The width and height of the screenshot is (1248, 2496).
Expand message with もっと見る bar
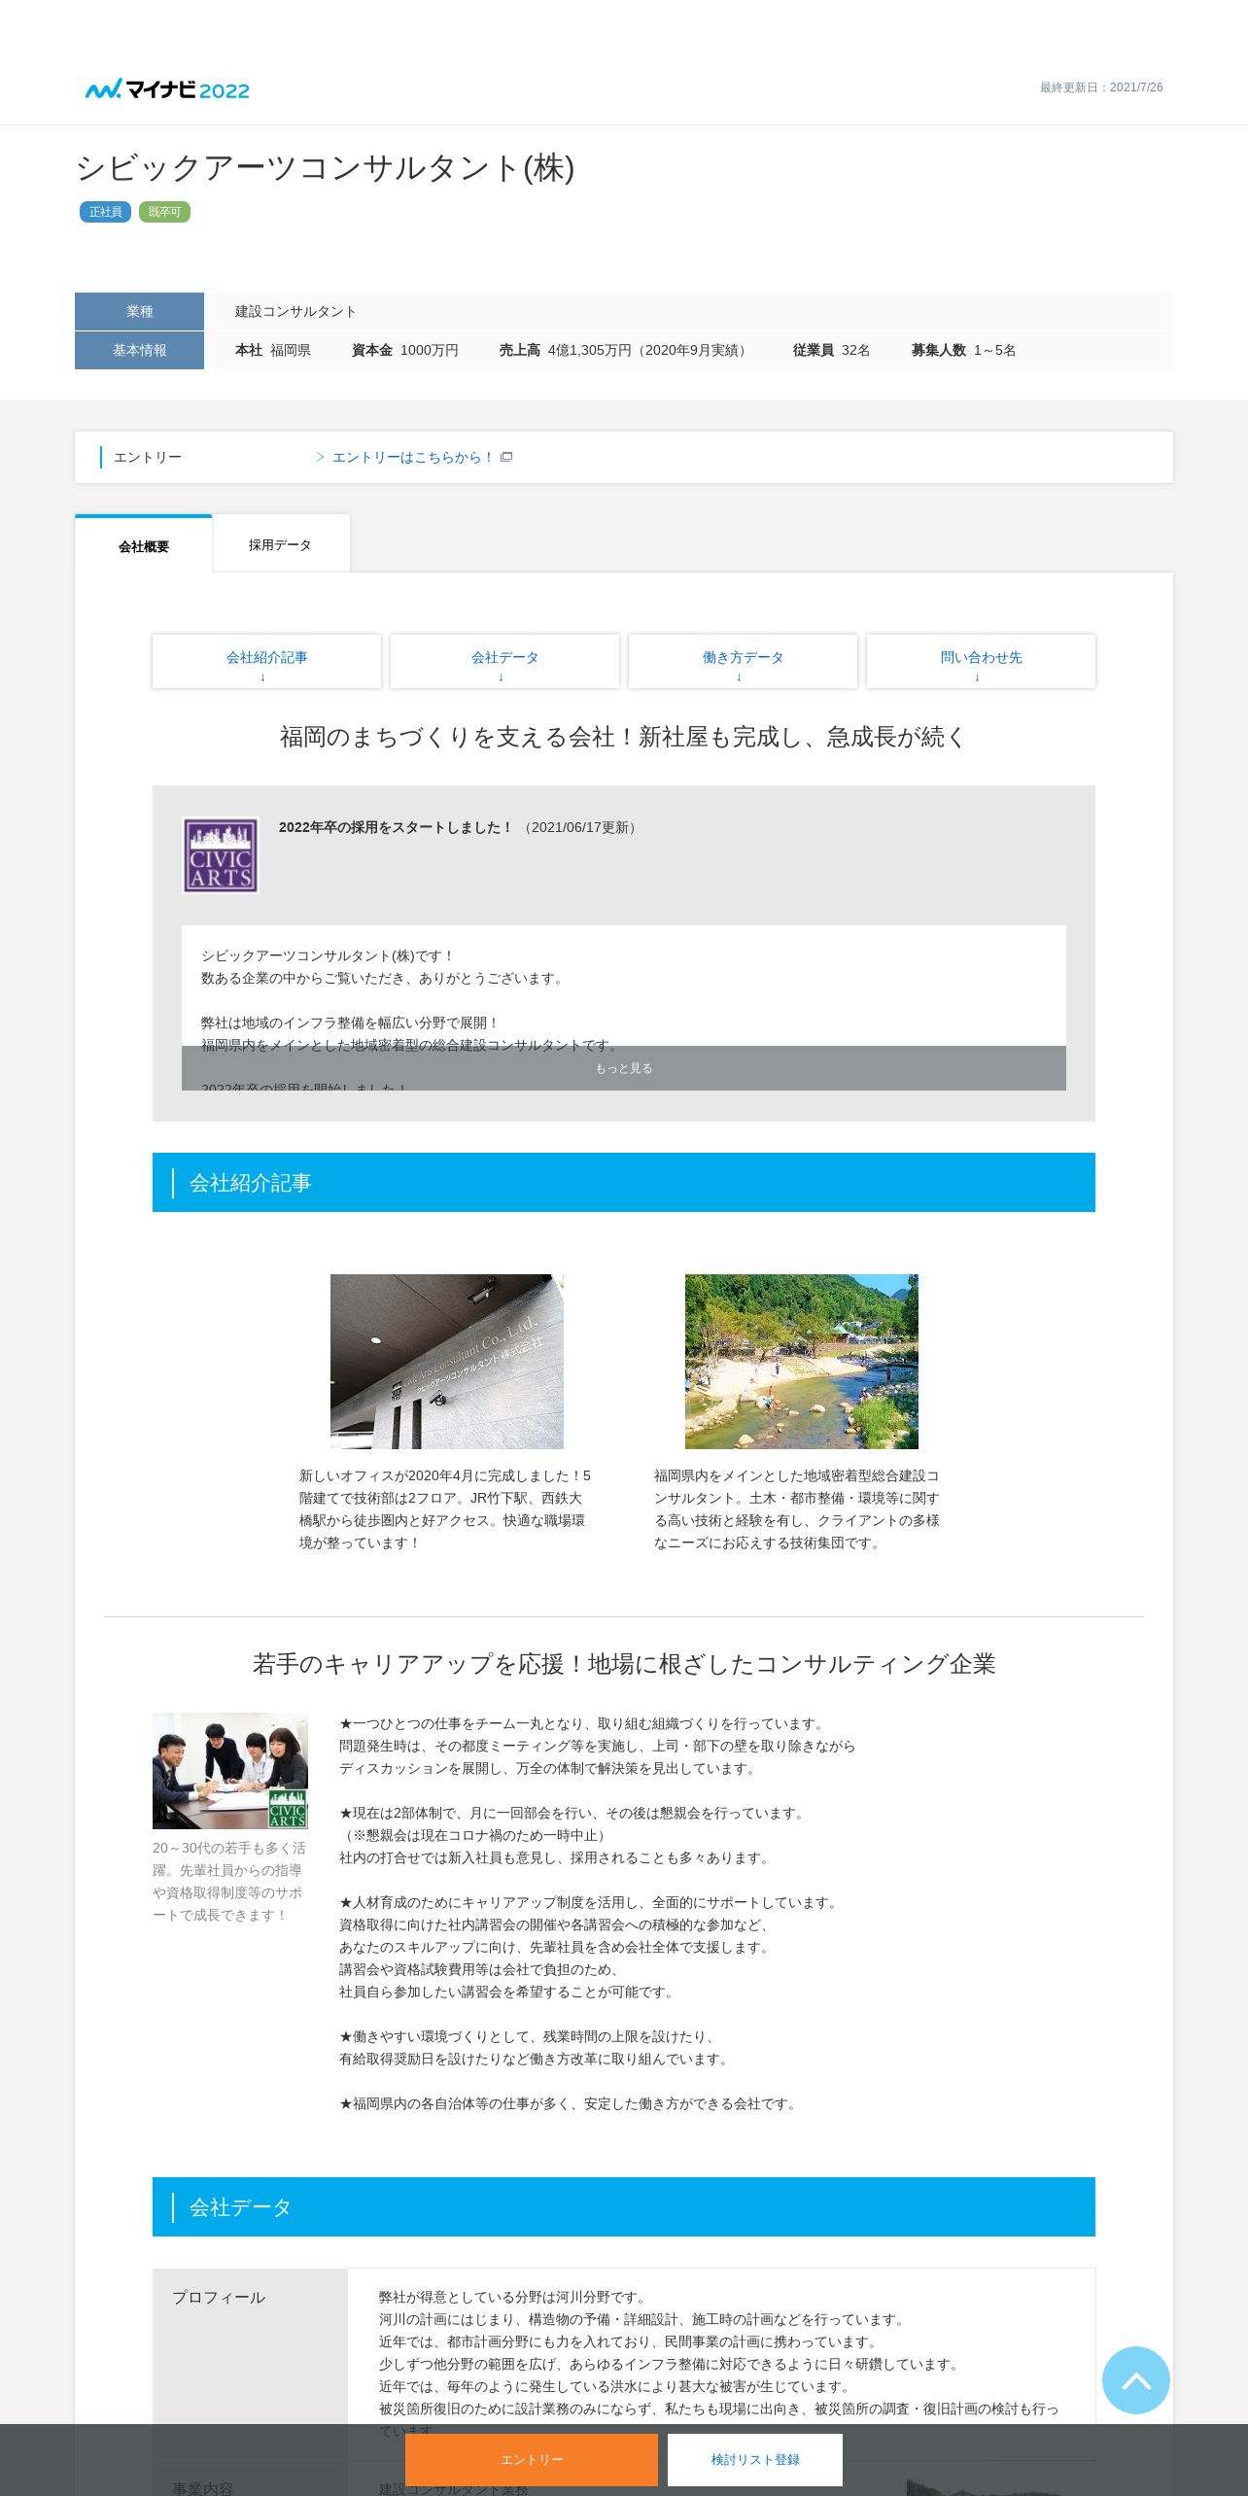point(624,1068)
